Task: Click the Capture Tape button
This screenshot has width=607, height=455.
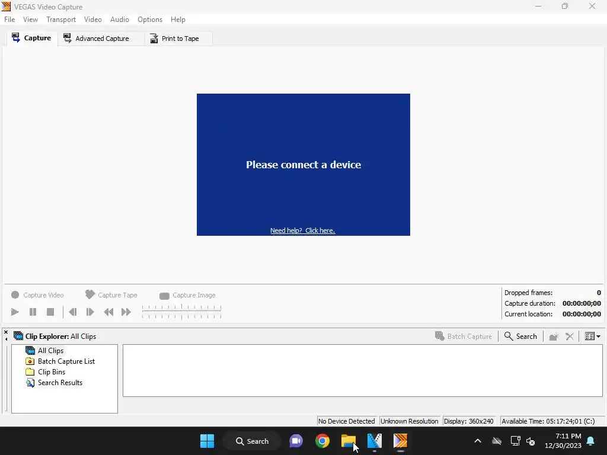Action: pyautogui.click(x=111, y=295)
